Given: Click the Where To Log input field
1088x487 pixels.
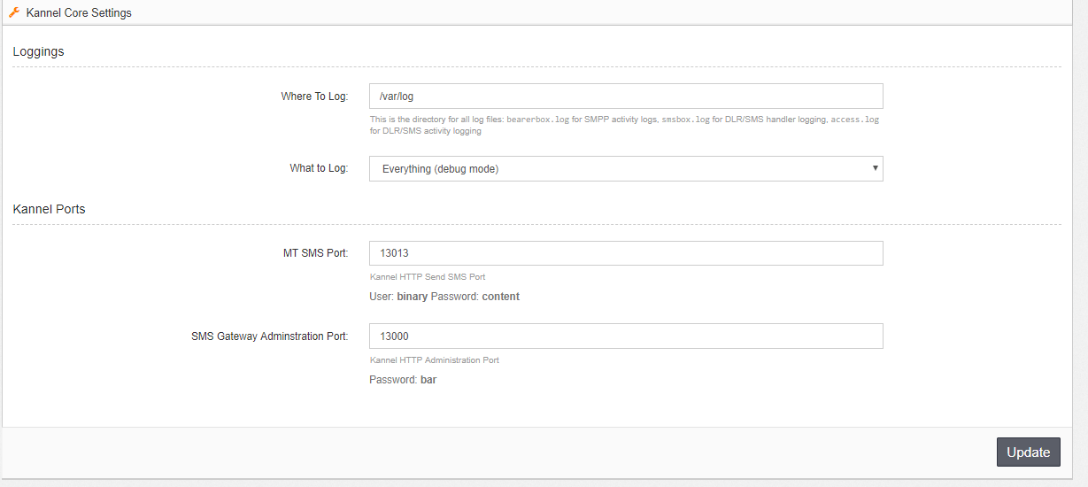Looking at the screenshot, I should point(626,96).
